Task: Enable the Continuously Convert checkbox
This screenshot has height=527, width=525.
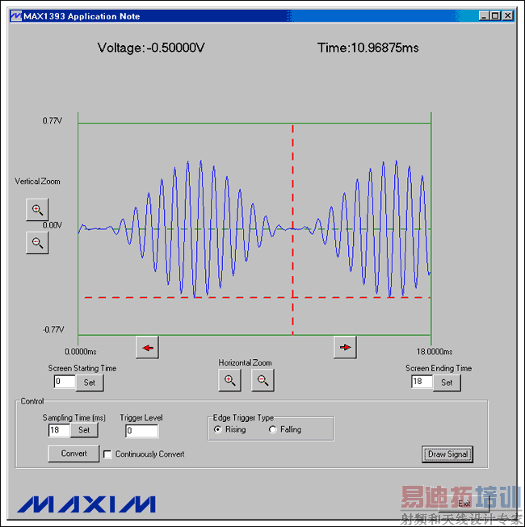Action: [107, 454]
